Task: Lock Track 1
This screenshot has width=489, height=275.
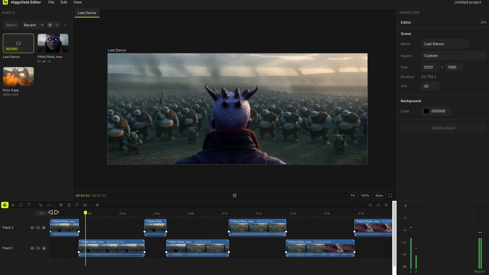Action: pyautogui.click(x=44, y=248)
